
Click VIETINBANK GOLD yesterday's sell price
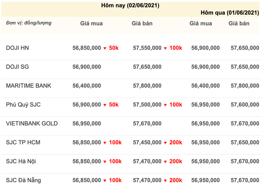pyautogui.click(x=245, y=124)
